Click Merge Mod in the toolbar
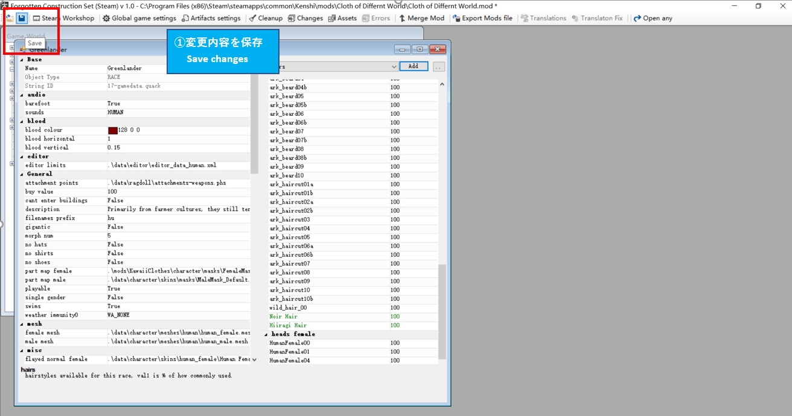Image resolution: width=792 pixels, height=416 pixels. (421, 18)
